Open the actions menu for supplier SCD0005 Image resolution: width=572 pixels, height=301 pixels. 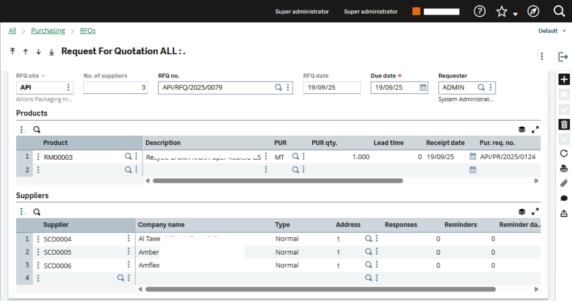coord(129,252)
